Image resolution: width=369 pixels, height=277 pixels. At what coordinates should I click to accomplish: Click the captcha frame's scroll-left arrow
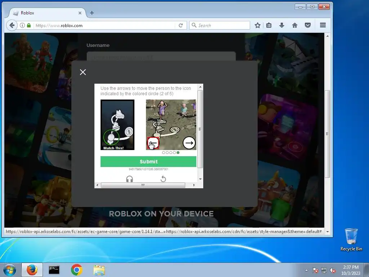pyautogui.click(x=97, y=185)
